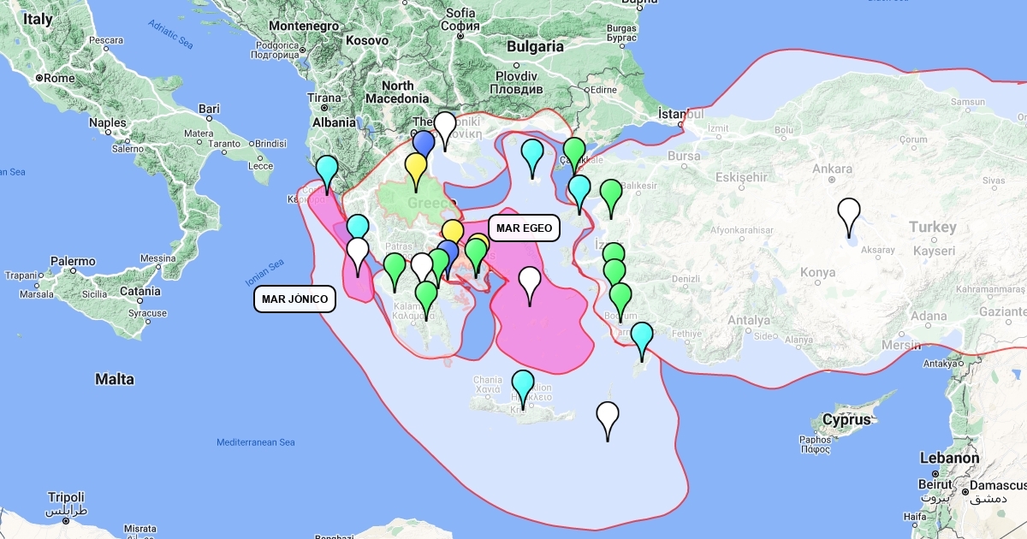1027x539 pixels.
Task: Select the green marker near Balıkesir
Action: [x=610, y=193]
